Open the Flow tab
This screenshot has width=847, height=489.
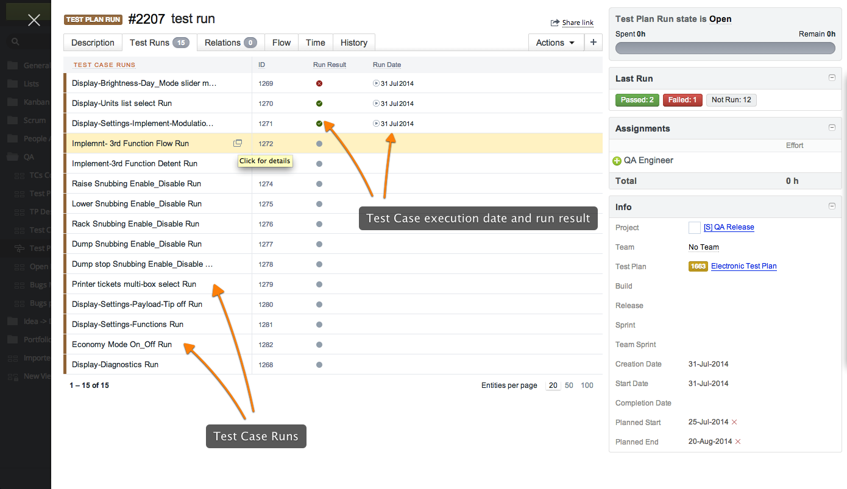(x=282, y=43)
